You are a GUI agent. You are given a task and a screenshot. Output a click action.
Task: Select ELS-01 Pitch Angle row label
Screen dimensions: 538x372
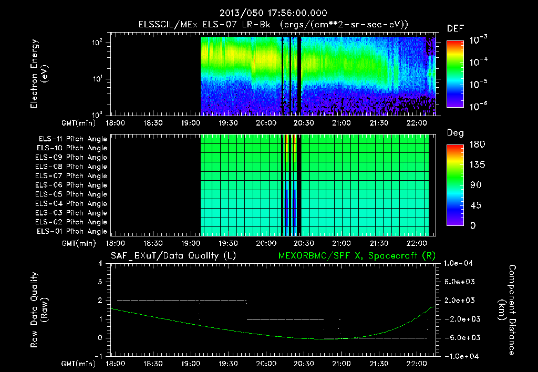72,231
